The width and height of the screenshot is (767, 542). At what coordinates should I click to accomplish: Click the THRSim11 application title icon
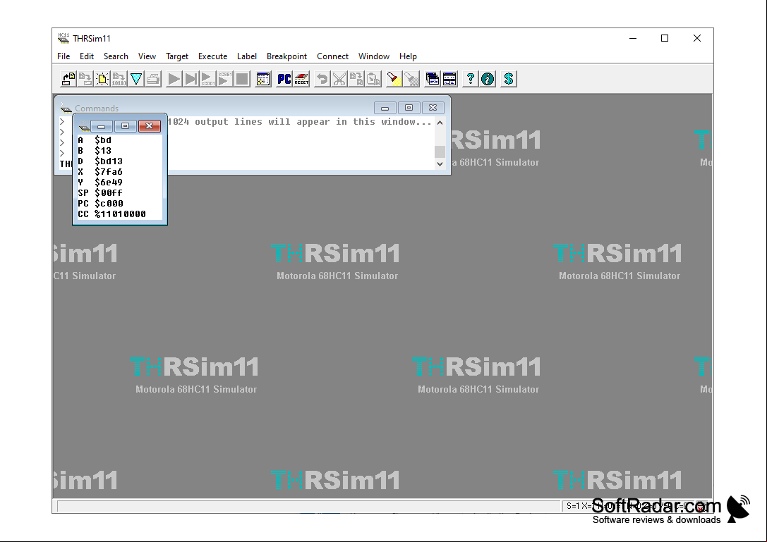coord(64,38)
